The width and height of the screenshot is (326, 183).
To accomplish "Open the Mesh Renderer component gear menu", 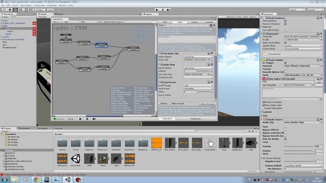I will 321,18.
